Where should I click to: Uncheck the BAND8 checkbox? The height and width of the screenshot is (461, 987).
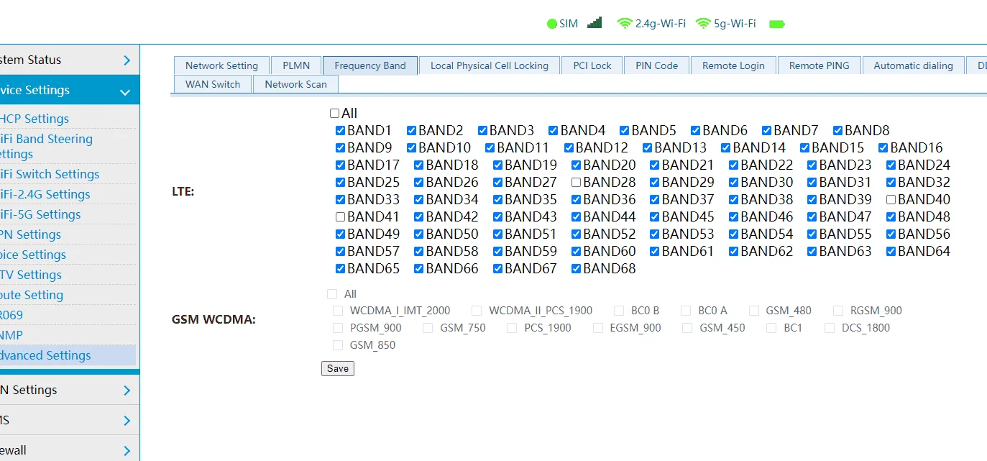[x=837, y=131]
